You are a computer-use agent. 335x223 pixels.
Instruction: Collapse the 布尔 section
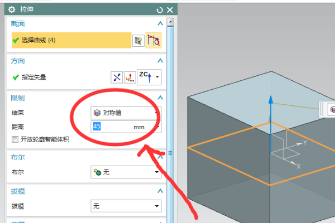pos(161,157)
